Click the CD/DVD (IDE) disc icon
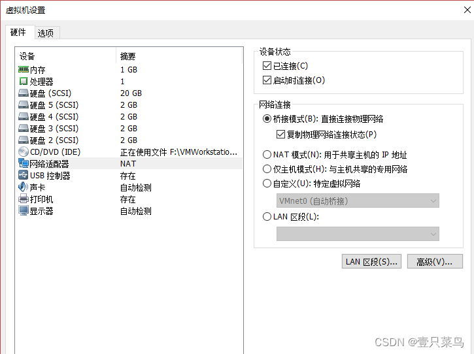Screen dimensions: 474x354 tap(24, 152)
